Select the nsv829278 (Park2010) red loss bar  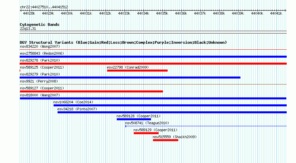(x=153, y=64)
